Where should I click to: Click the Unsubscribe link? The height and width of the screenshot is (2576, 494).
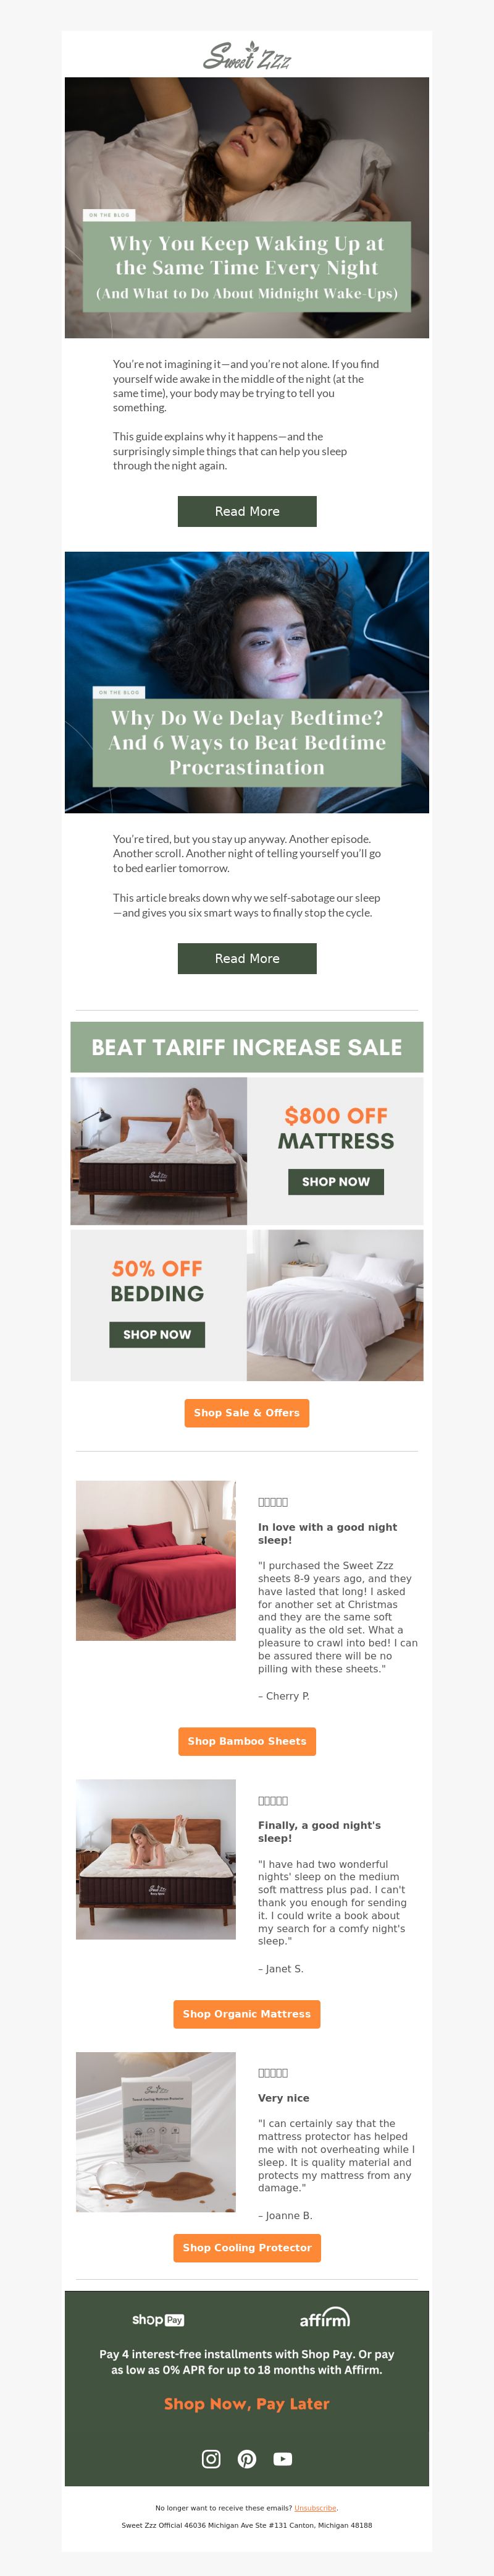pyautogui.click(x=316, y=2508)
